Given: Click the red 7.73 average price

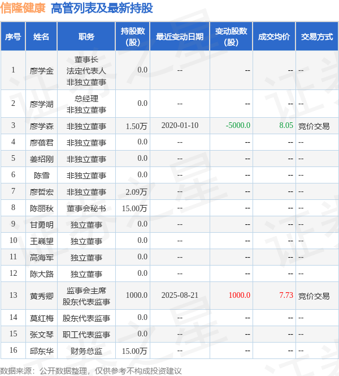Looking at the screenshot, I should tap(286, 295).
